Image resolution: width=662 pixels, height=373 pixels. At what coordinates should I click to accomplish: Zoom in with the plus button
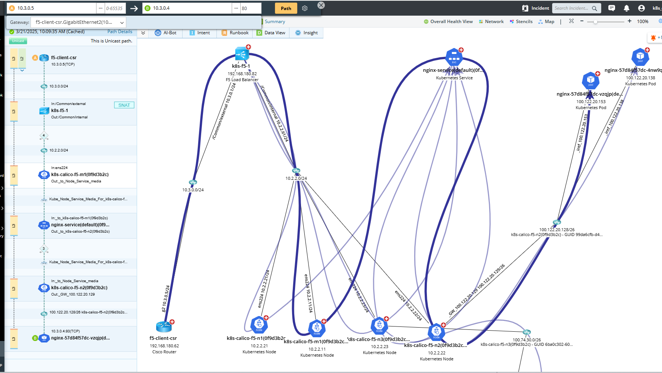click(630, 21)
